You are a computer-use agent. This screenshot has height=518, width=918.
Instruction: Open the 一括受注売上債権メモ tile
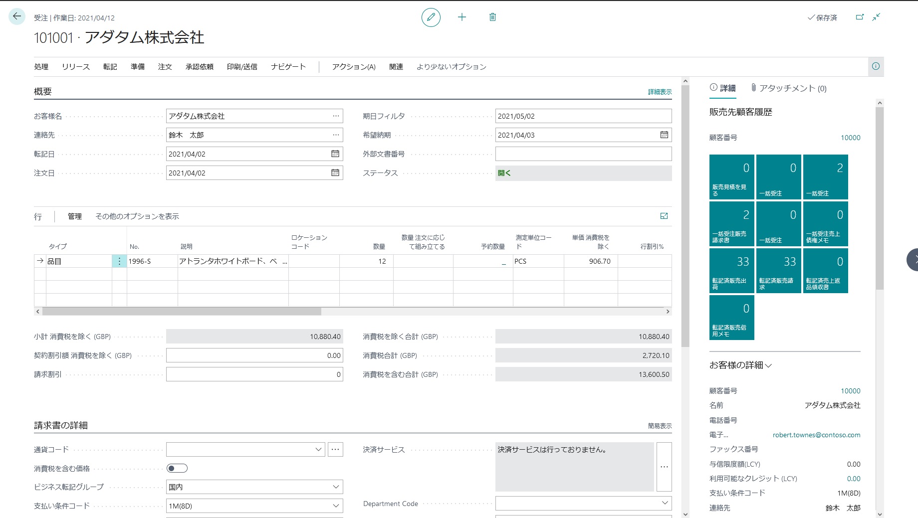click(x=825, y=224)
